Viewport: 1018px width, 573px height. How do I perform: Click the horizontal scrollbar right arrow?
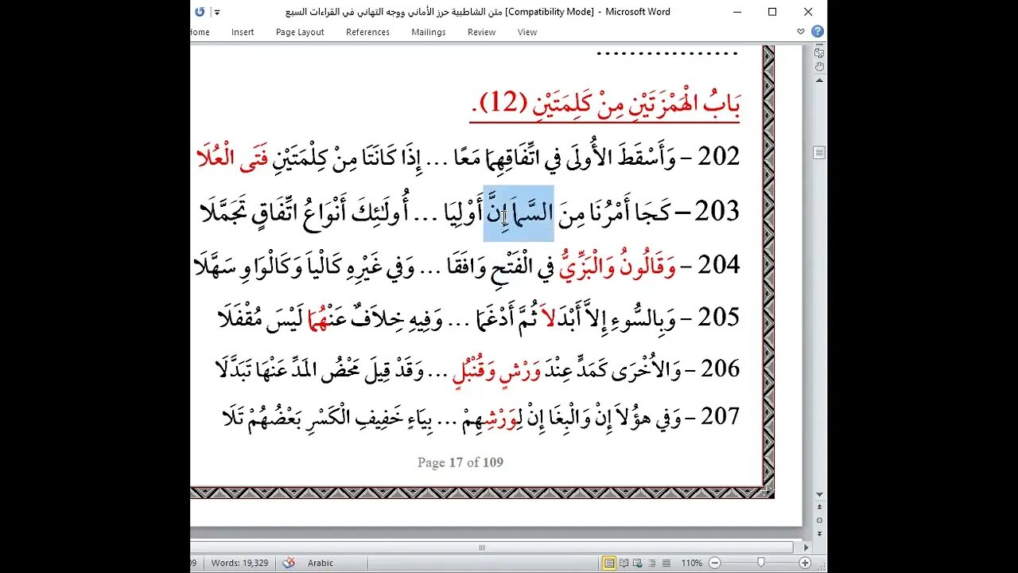pyautogui.click(x=807, y=548)
